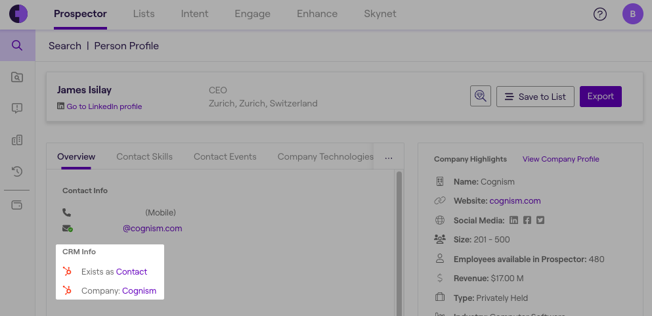The height and width of the screenshot is (316, 652).
Task: Open company LinkedIn social media icon
Action: click(x=514, y=220)
